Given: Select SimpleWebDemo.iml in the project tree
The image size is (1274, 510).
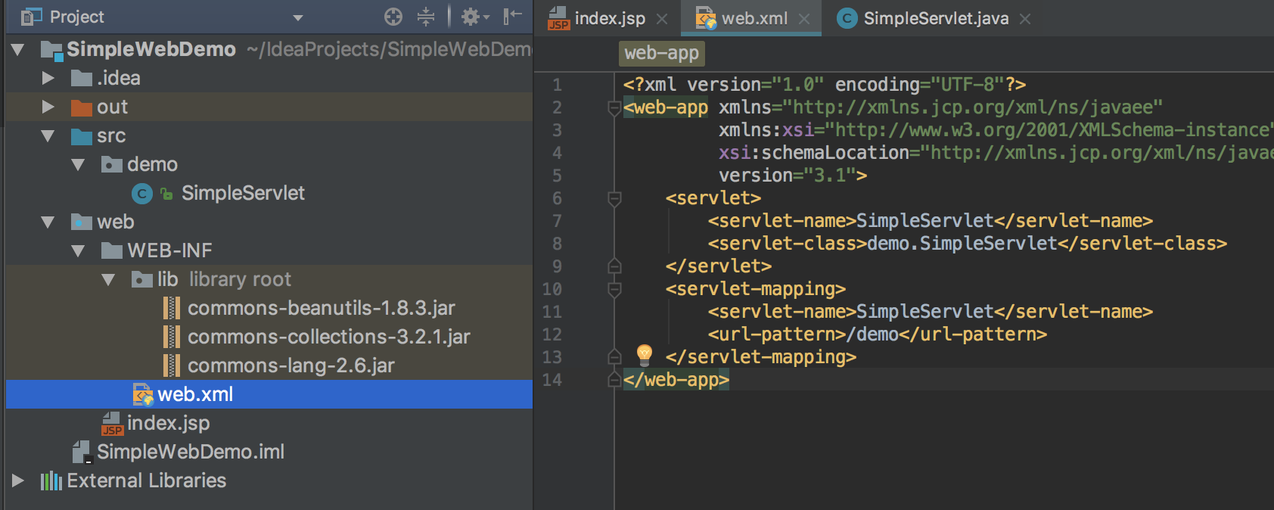Looking at the screenshot, I should [x=191, y=452].
